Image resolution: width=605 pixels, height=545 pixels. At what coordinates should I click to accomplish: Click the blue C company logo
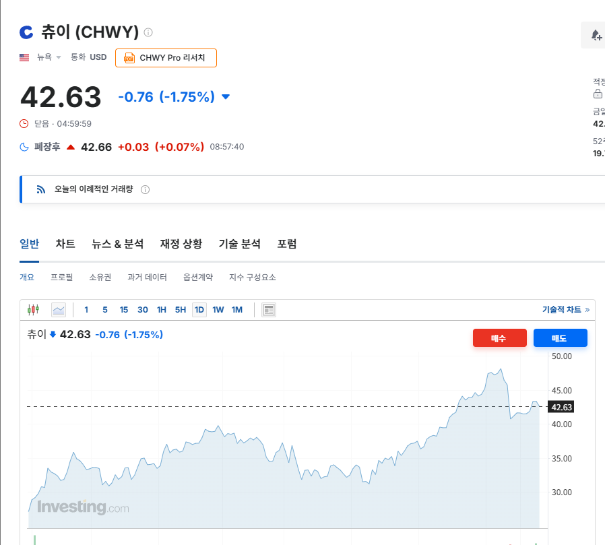[x=26, y=32]
